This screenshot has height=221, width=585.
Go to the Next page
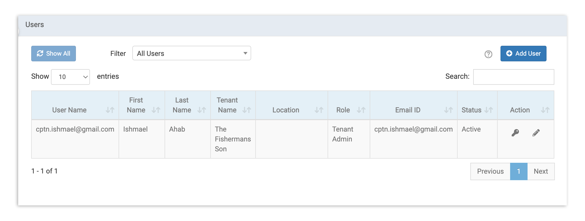[x=541, y=171]
